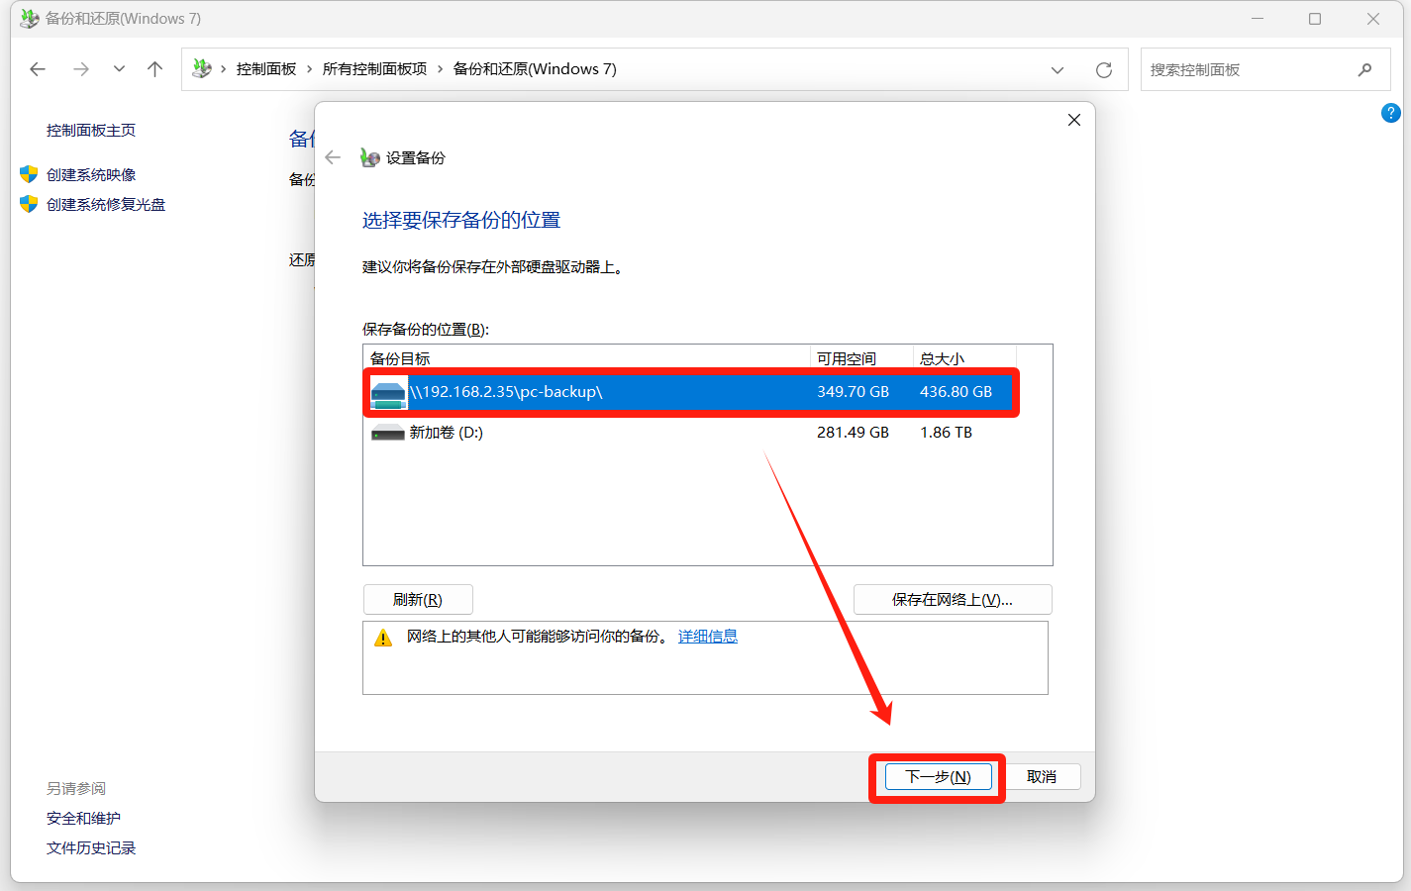Open 创建系统映像 in the sidebar
Viewport: 1411px width, 891px height.
[91, 175]
